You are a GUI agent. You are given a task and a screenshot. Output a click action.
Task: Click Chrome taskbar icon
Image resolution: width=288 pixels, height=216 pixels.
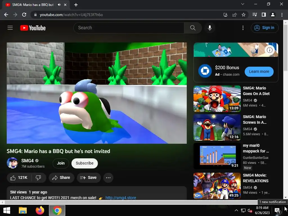[x=57, y=210]
